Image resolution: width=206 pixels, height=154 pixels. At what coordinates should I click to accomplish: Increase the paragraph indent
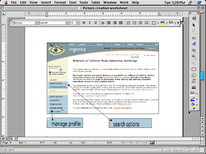[146, 23]
